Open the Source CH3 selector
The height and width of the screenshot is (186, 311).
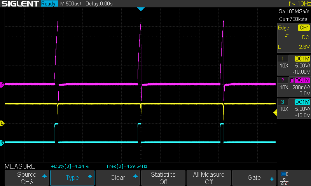coord(27,178)
